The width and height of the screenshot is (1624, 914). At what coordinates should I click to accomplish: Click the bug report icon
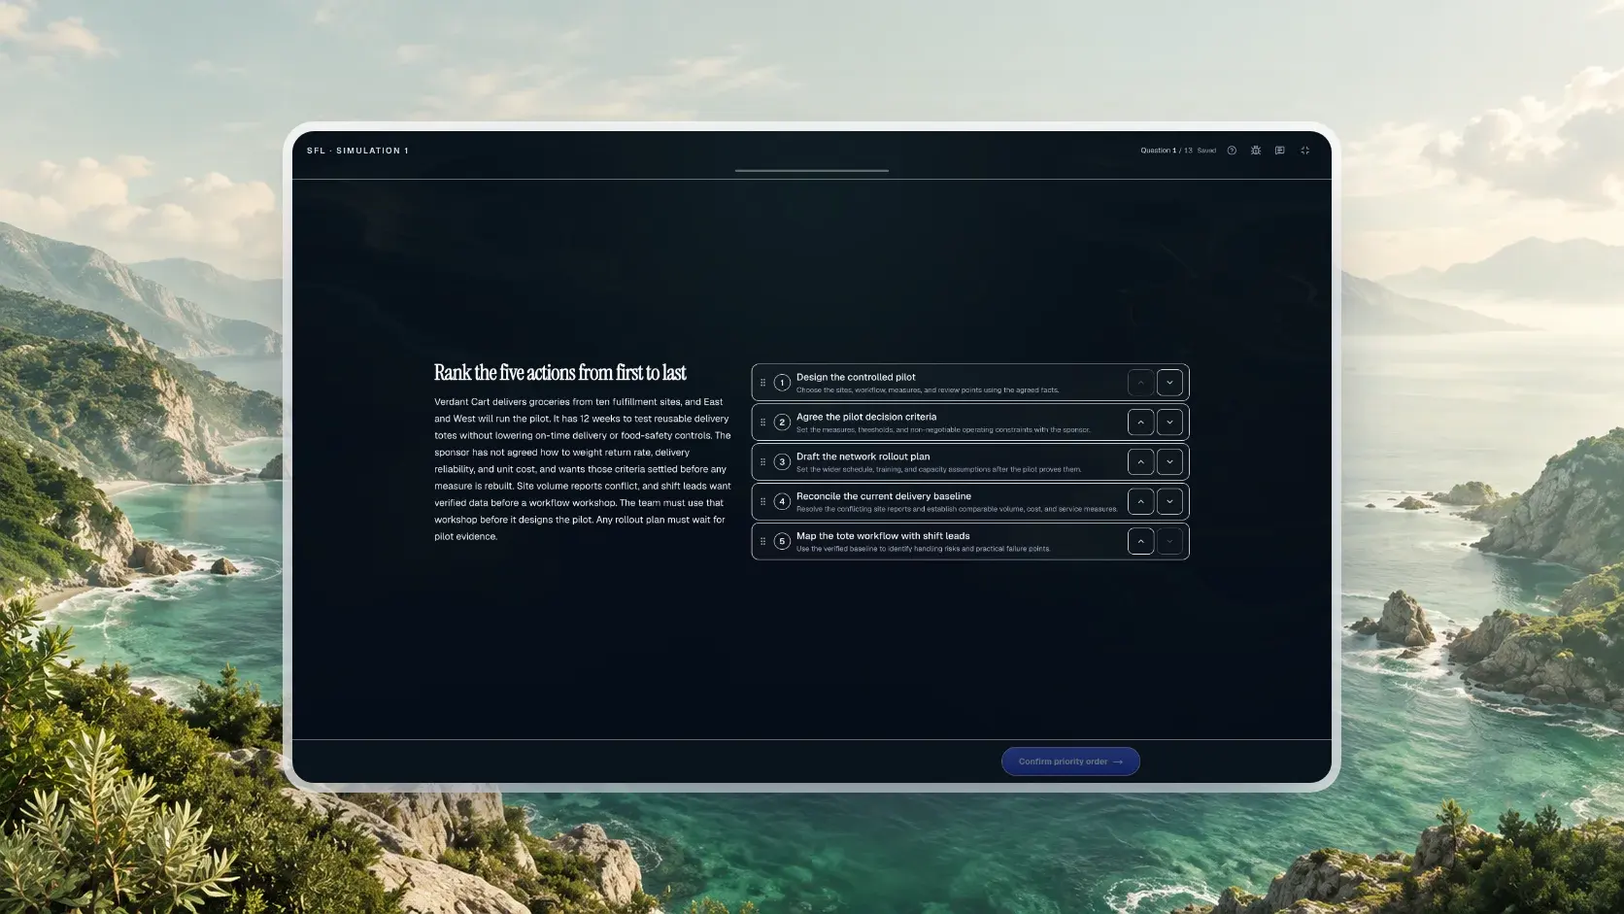(1256, 151)
